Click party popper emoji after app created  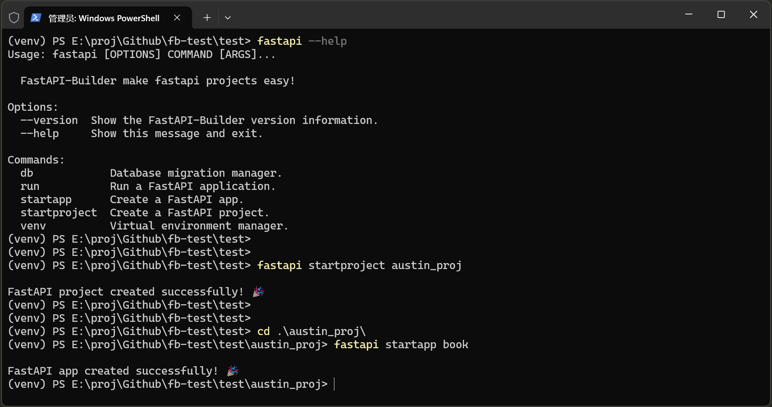click(x=233, y=371)
